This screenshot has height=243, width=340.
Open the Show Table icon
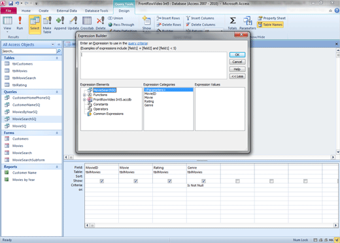(146, 23)
